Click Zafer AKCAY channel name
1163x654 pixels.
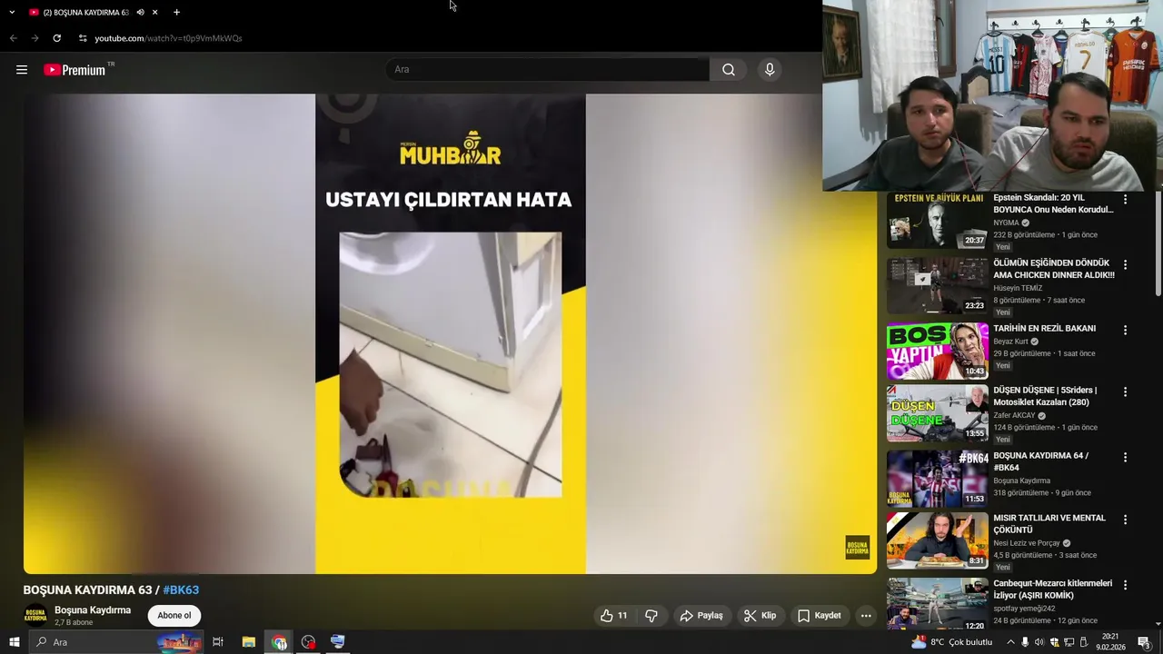click(1014, 416)
